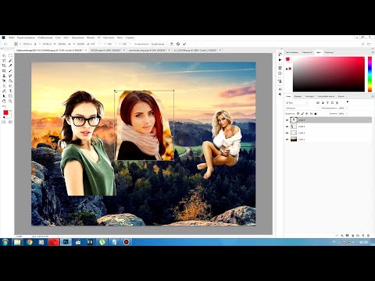Open the Редактирование menu
Screen dimensions: 375x281
pos(26,37)
